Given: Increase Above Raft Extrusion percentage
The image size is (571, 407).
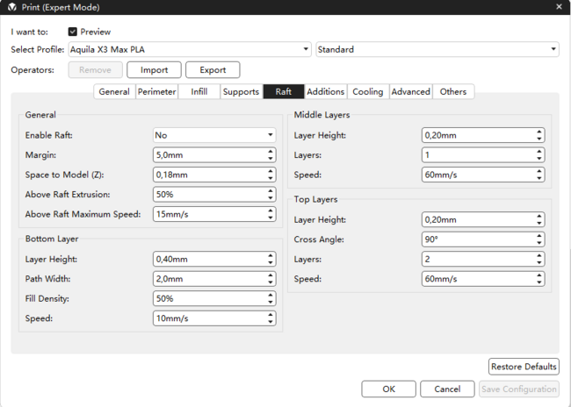Looking at the screenshot, I should pyautogui.click(x=270, y=190).
